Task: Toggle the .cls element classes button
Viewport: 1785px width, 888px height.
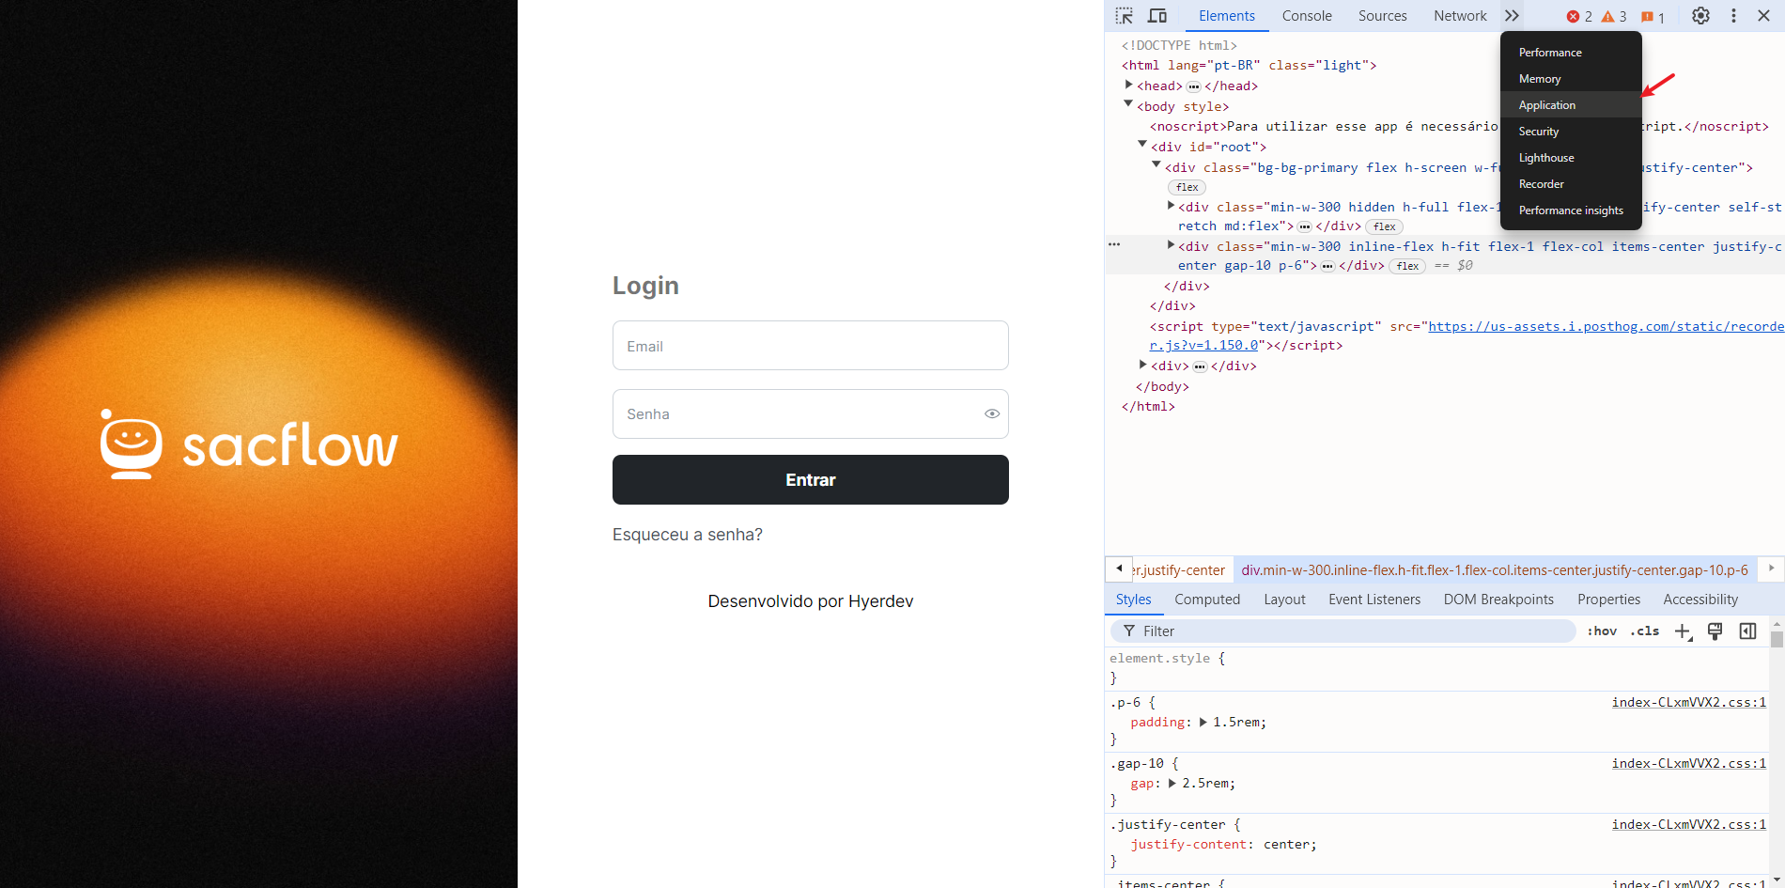Action: tap(1644, 631)
